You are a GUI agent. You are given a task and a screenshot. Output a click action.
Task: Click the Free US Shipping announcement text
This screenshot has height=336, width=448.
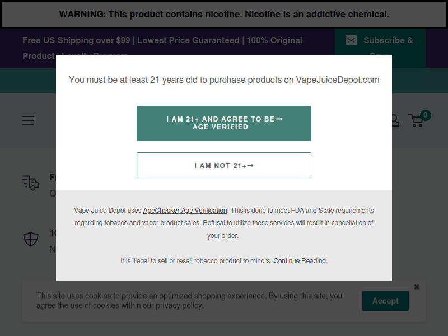162,48
